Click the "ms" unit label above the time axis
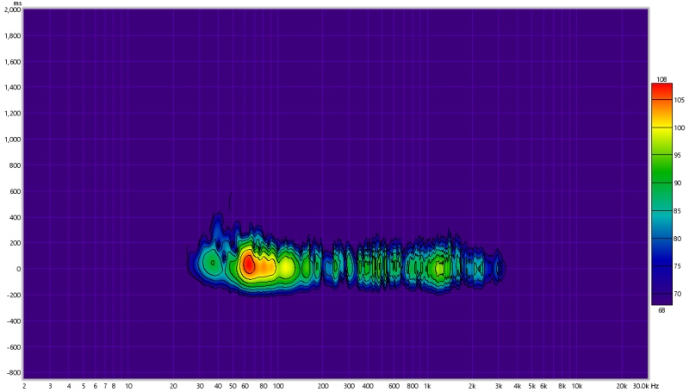 [x=17, y=3]
